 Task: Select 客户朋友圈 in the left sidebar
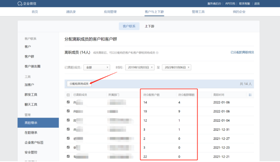(32, 67)
